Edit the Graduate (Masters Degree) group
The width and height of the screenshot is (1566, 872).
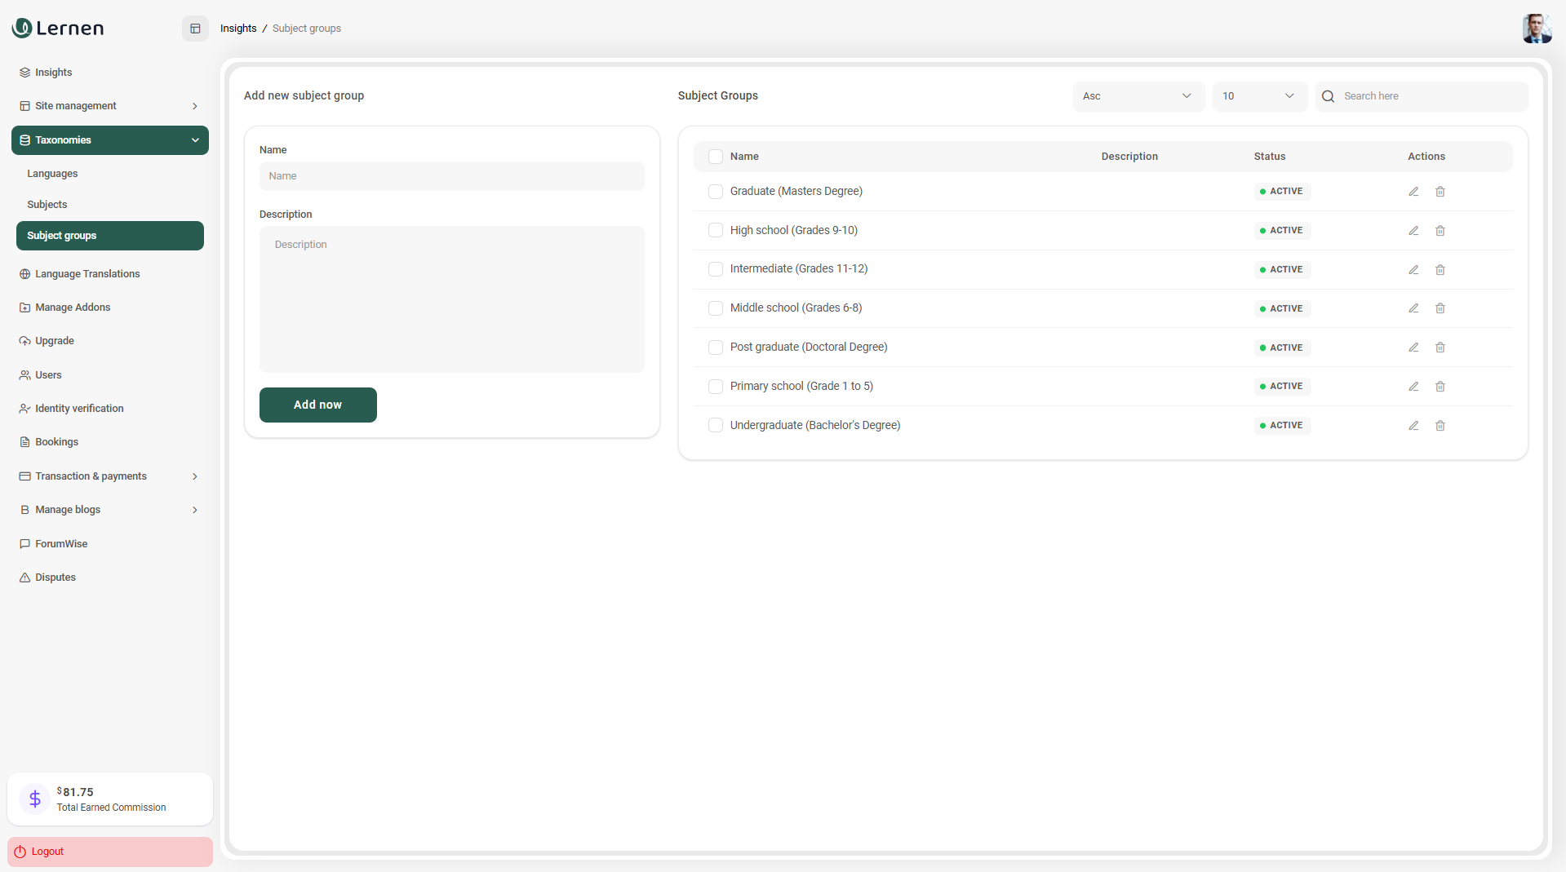(1413, 192)
